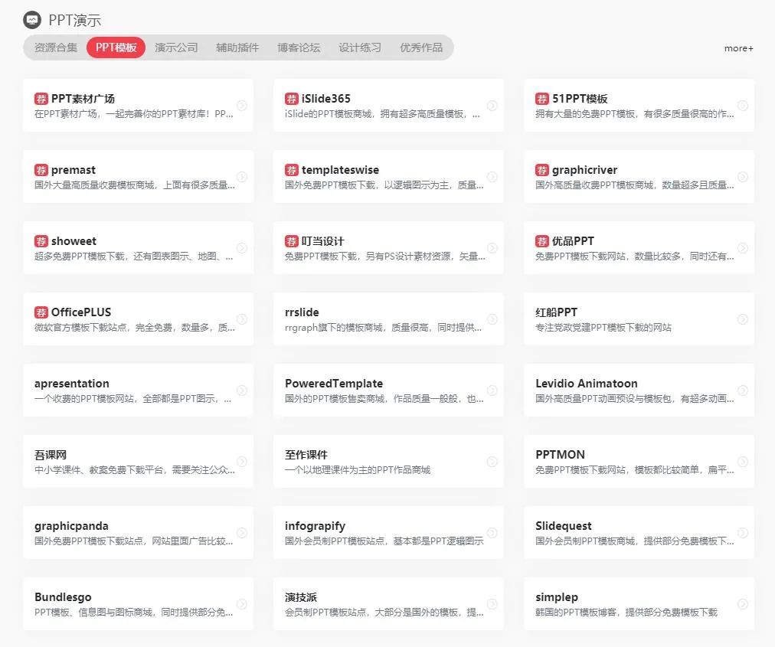Open the 优秀作品 tab
Screen dimensions: 775x647
[421, 47]
